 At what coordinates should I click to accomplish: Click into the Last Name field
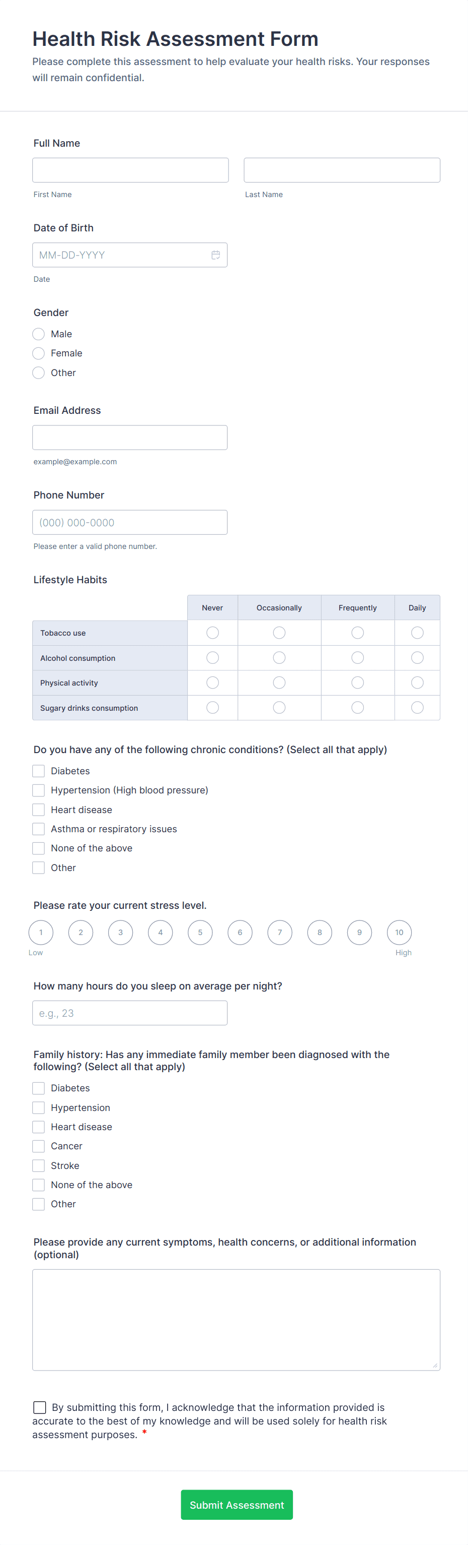tap(342, 170)
